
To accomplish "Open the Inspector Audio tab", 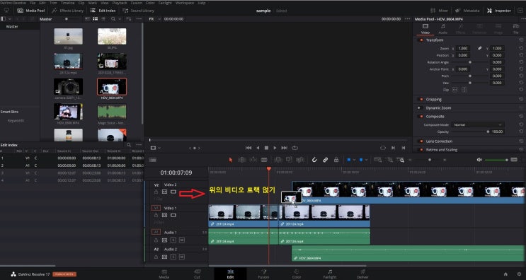I will click(443, 29).
